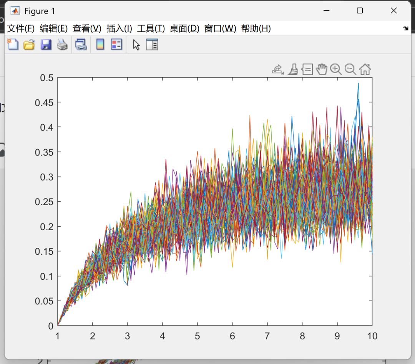
Task: Expand the 工具(T) menu
Action: point(151,28)
